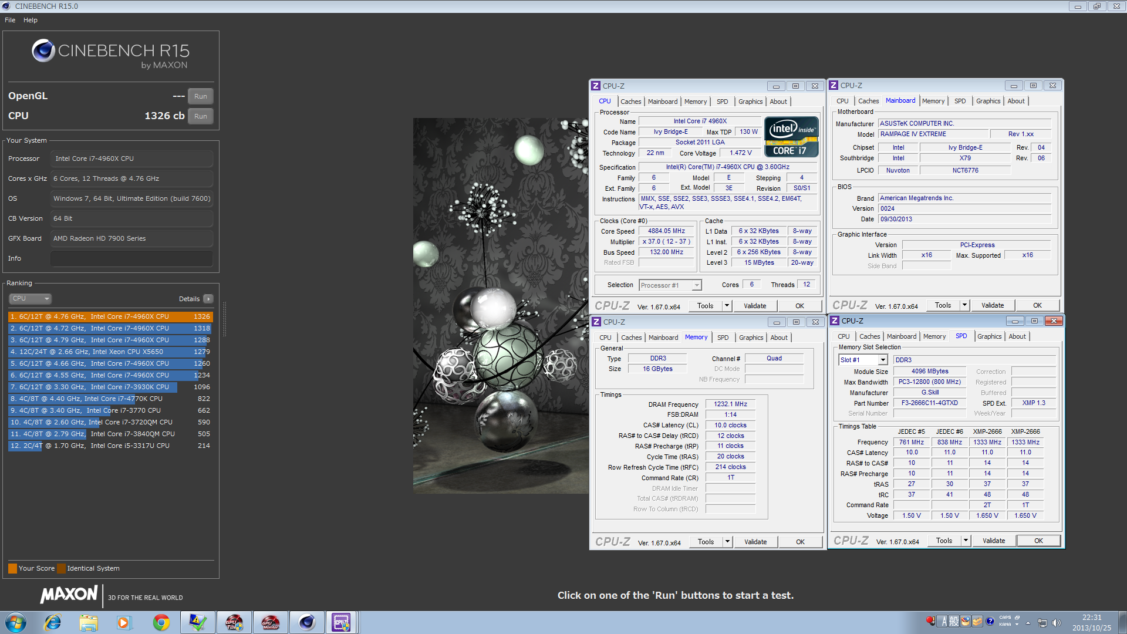The image size is (1127, 634).
Task: Open the Ranking CPU dropdown
Action: pyautogui.click(x=31, y=298)
